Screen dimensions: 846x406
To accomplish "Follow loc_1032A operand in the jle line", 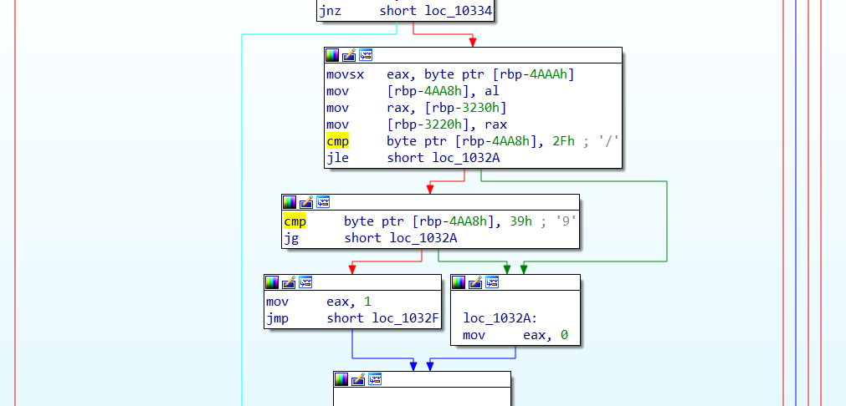I will pos(465,158).
